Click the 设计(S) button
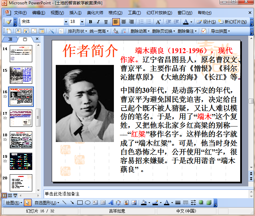The image size is (255, 216). coord(206,22)
